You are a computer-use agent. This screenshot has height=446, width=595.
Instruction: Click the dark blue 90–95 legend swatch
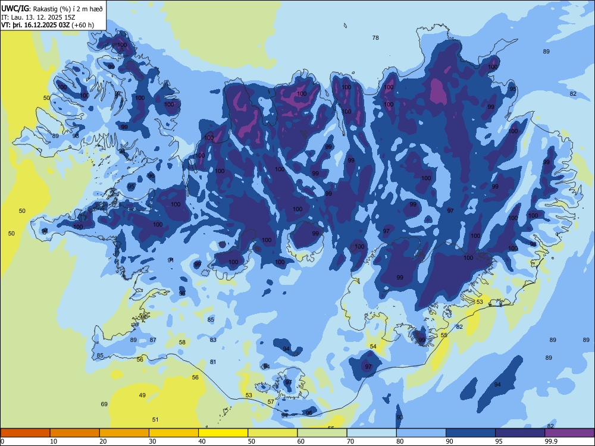[471, 433]
